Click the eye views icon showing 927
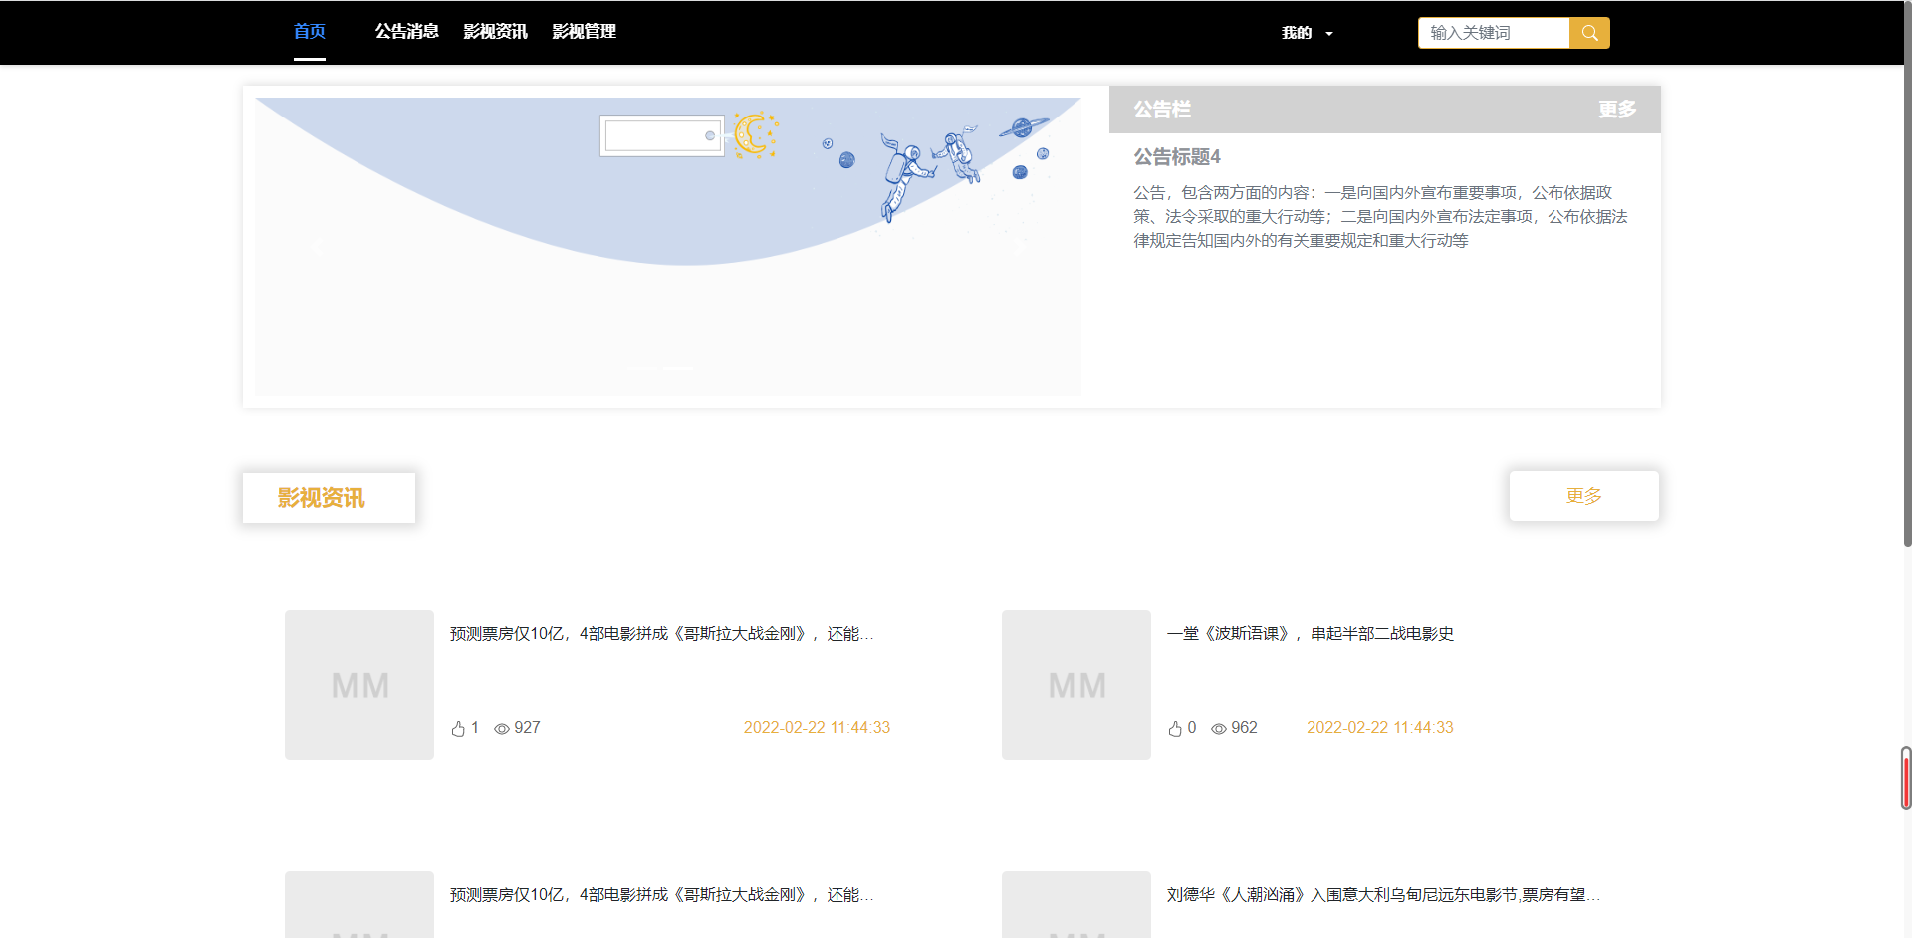This screenshot has height=938, width=1912. click(502, 729)
